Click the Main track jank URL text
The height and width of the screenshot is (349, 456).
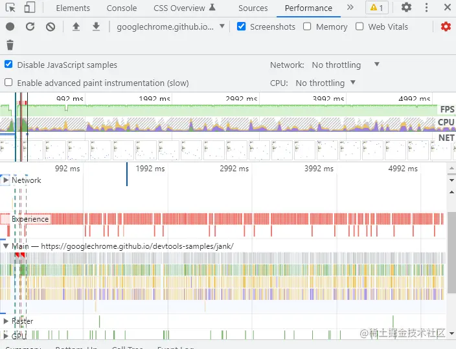coord(137,246)
